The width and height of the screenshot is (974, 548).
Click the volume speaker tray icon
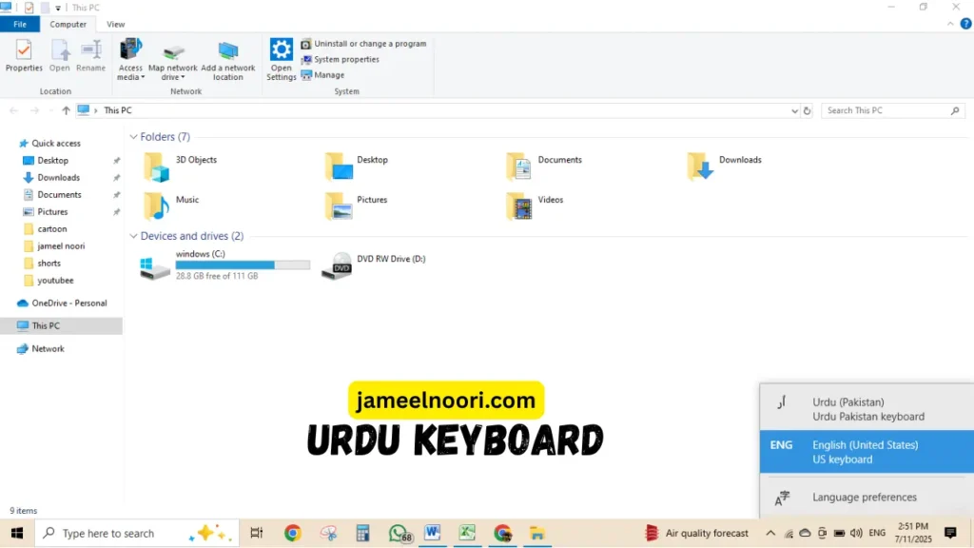coord(856,533)
